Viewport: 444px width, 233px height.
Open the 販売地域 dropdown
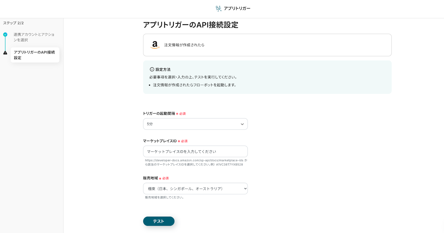pos(195,189)
